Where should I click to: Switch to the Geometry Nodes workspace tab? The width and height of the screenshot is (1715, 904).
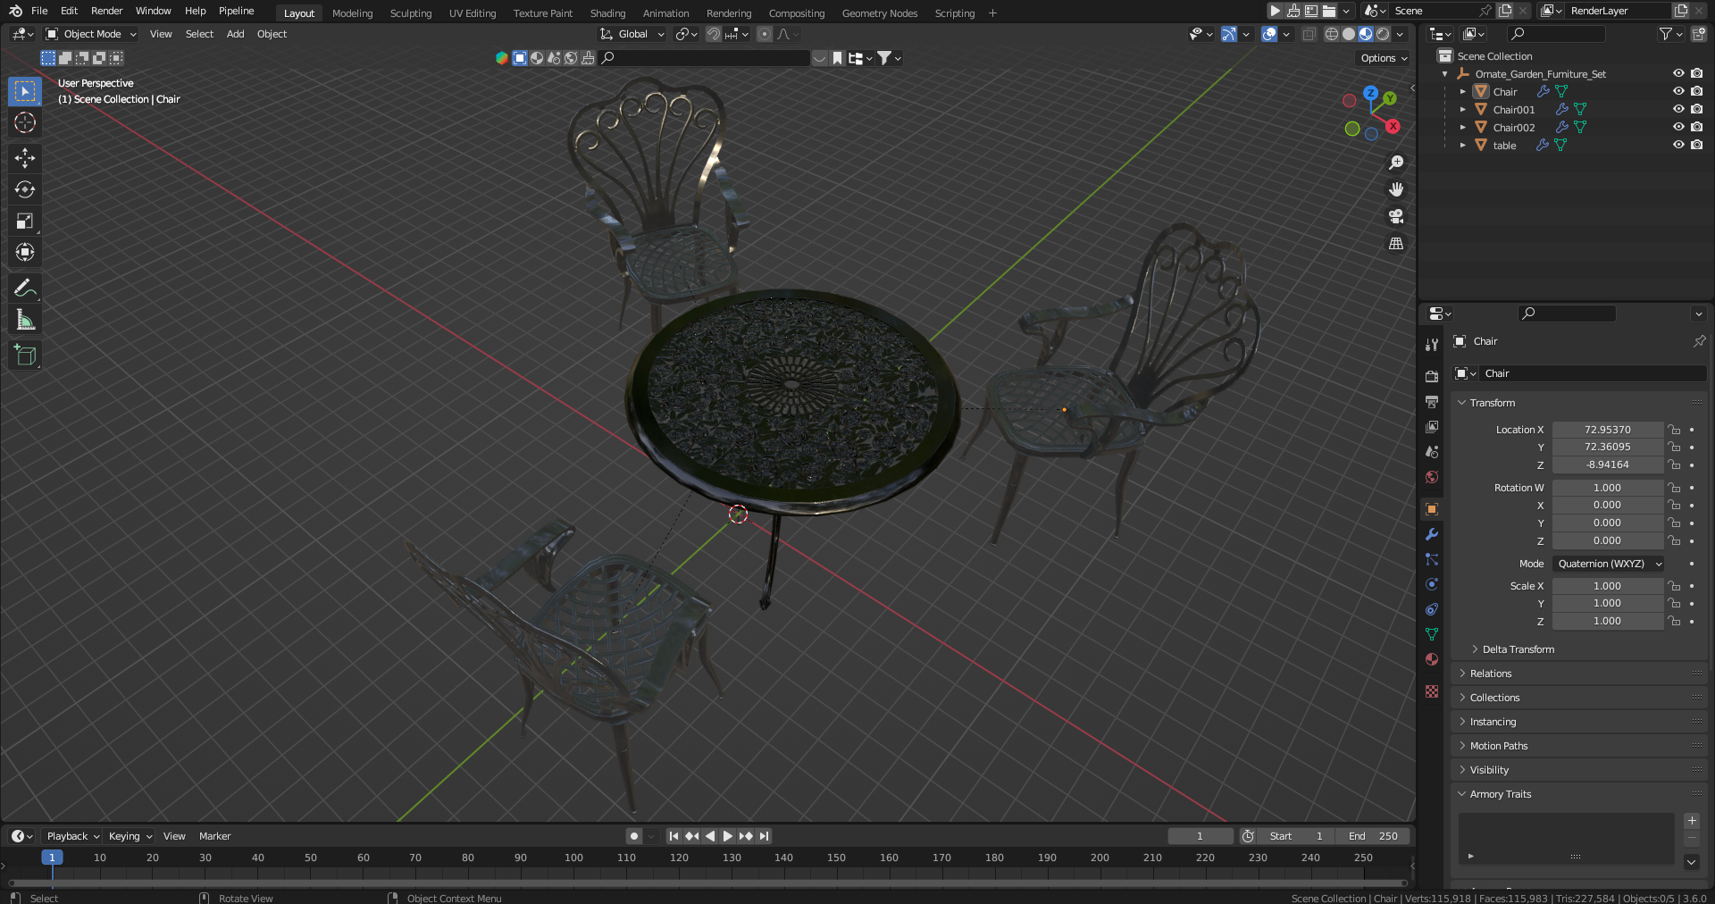pos(880,13)
